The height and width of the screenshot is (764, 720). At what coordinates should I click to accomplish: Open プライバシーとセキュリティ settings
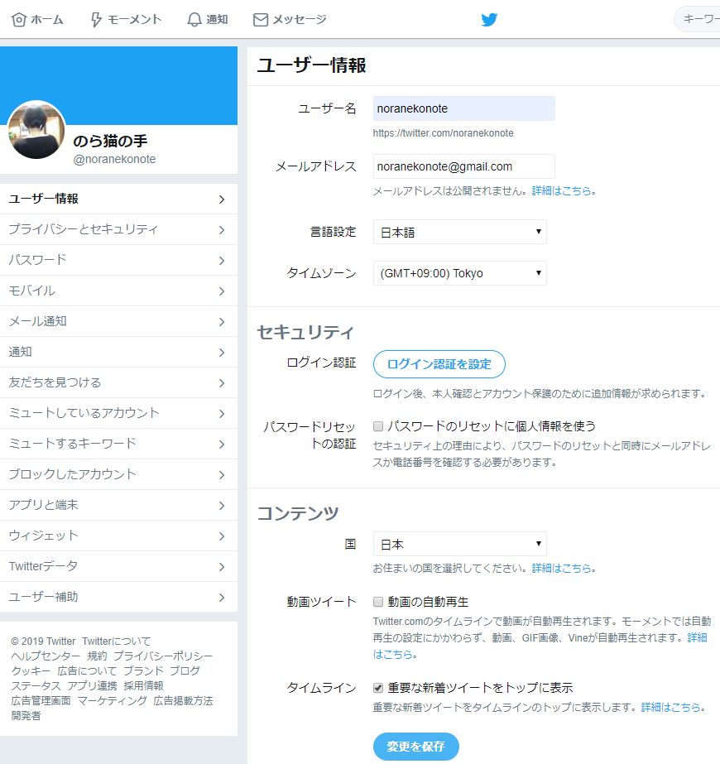pos(119,229)
